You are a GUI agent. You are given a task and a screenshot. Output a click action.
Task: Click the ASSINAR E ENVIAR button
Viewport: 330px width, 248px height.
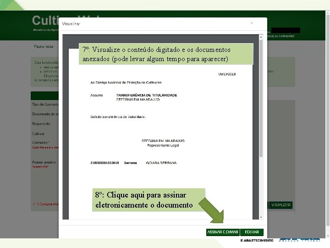click(x=223, y=232)
